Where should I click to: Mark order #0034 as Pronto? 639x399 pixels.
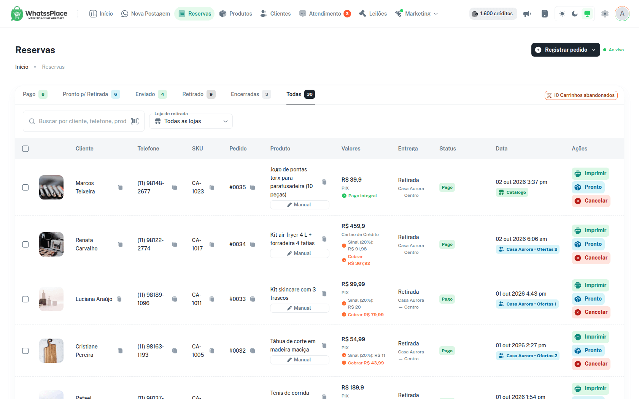pyautogui.click(x=588, y=244)
